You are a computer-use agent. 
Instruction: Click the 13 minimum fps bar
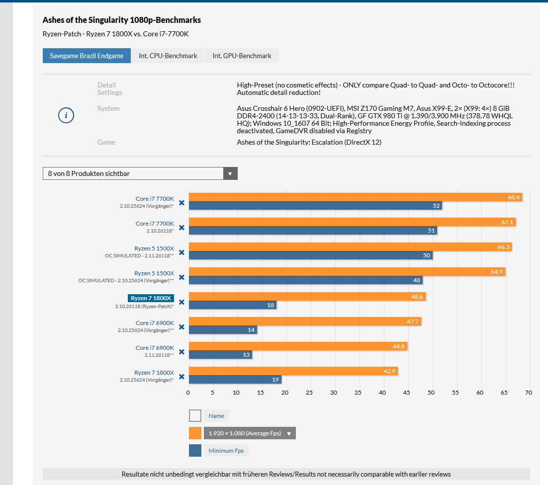pyautogui.click(x=220, y=355)
